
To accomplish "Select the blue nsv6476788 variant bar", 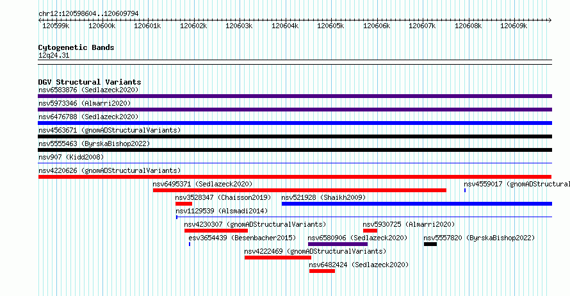I will (x=295, y=123).
